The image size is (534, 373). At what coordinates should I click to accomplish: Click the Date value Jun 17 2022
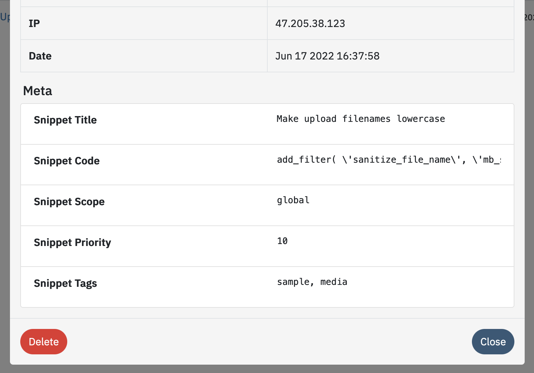pos(327,56)
